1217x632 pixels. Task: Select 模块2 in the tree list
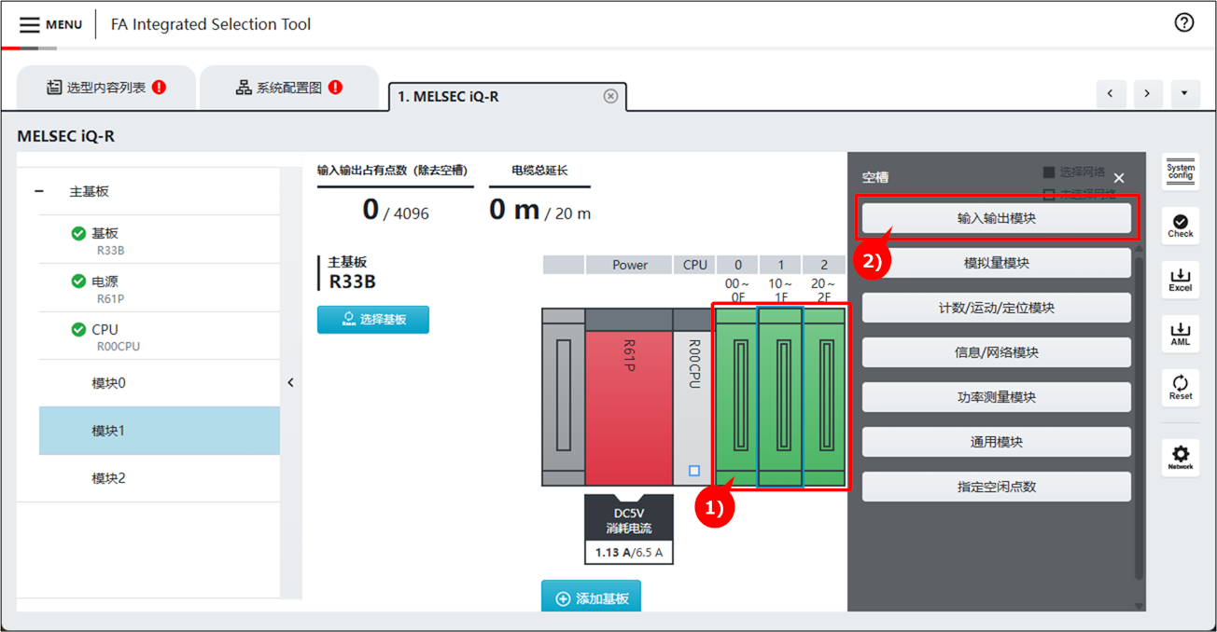pos(108,478)
